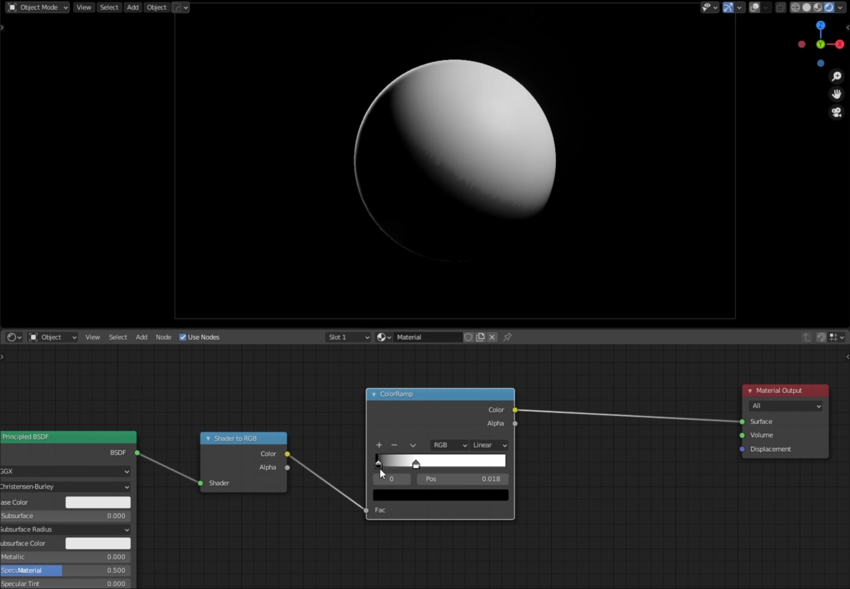Unlink the Material with the X button
Screen dimensions: 850x589
(492, 337)
